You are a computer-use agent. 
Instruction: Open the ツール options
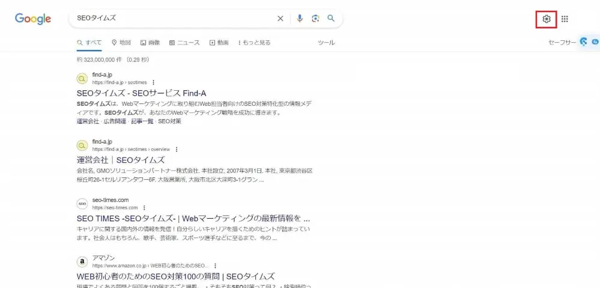tap(326, 43)
